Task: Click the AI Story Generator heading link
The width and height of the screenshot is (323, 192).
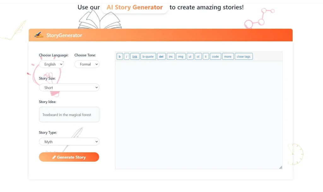Action: click(x=135, y=7)
